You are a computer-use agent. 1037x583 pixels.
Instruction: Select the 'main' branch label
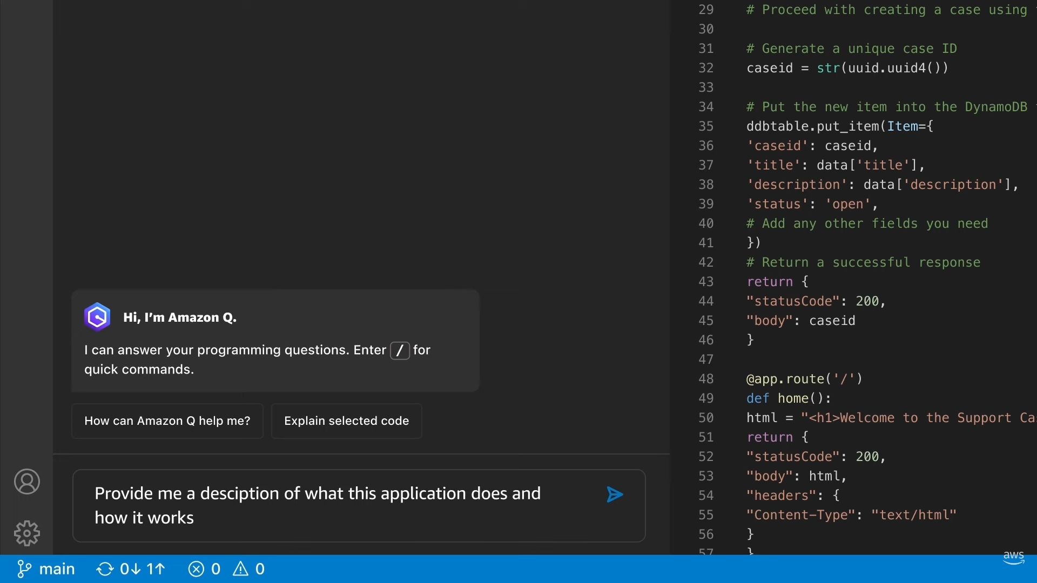(57, 569)
